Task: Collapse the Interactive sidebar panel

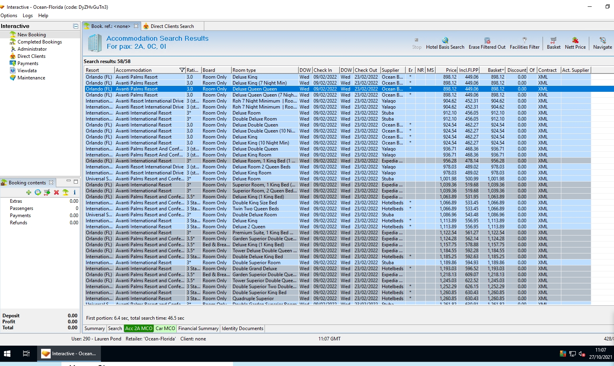Action: point(76,26)
